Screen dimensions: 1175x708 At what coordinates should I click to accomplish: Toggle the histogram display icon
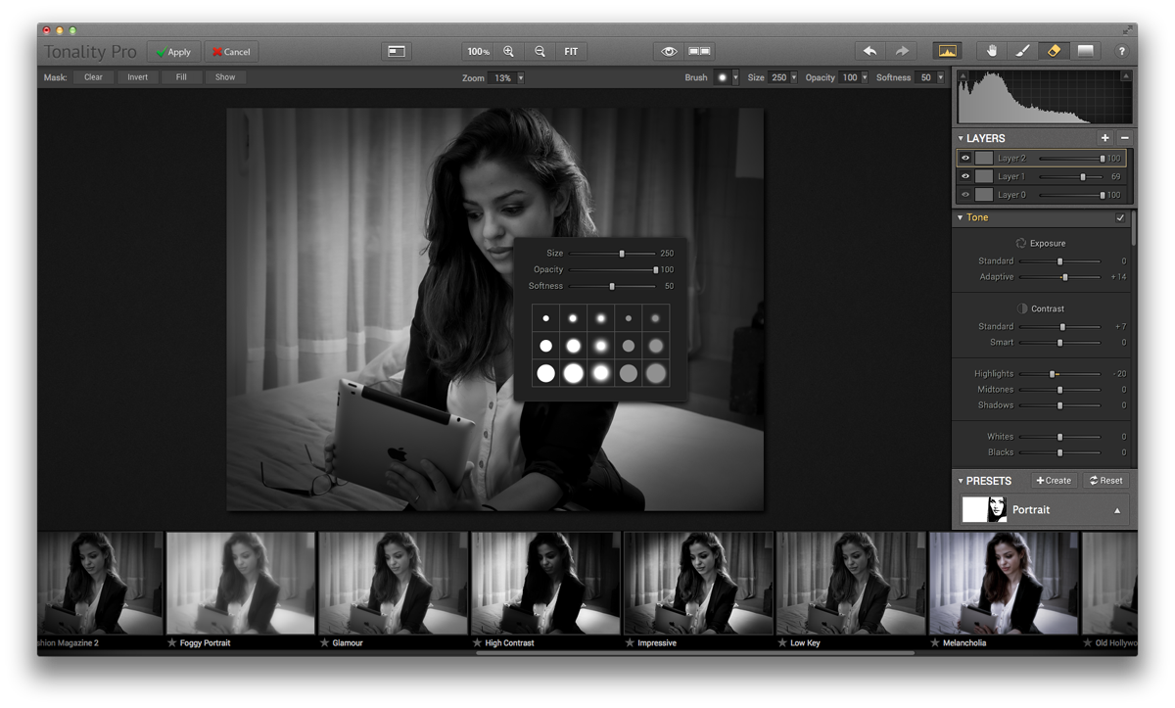point(948,51)
